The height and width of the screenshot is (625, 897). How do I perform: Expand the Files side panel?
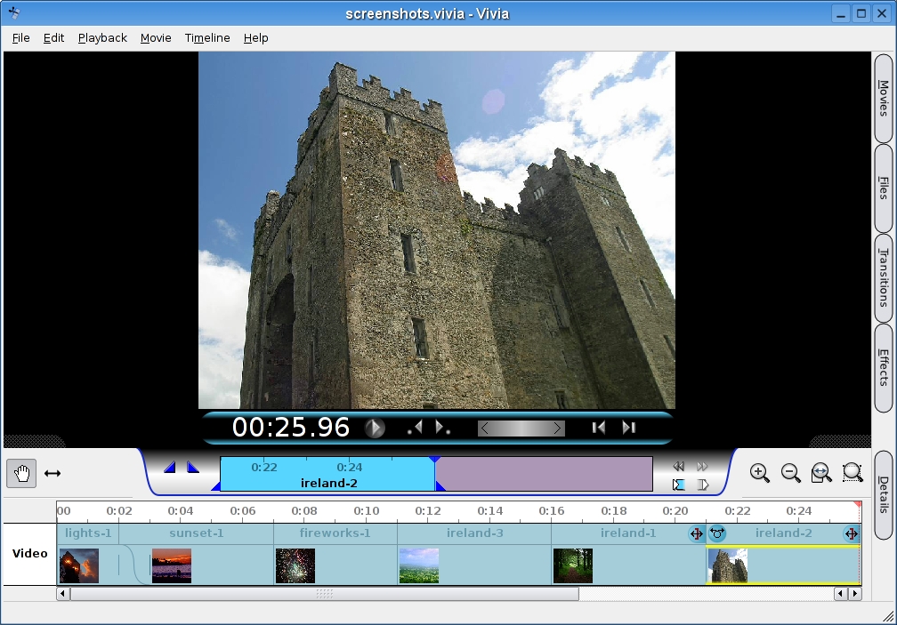[x=884, y=188]
